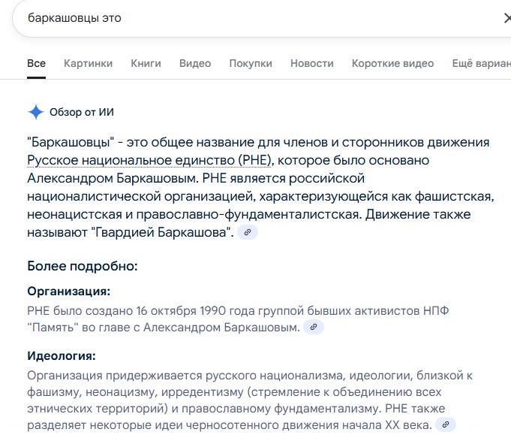The width and height of the screenshot is (511, 435).
Task: Open the 'Книги' tab
Action: [146, 63]
